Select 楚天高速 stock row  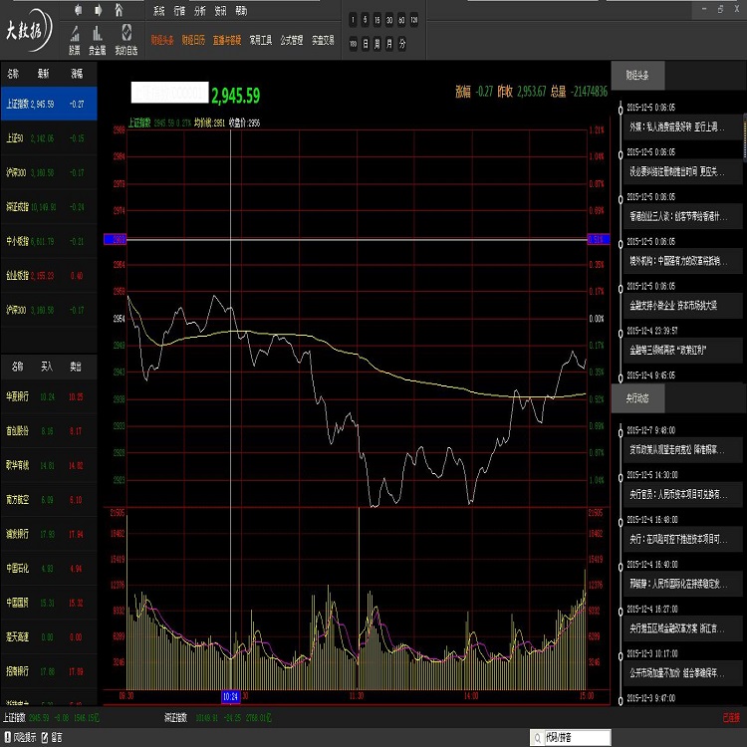[x=49, y=637]
